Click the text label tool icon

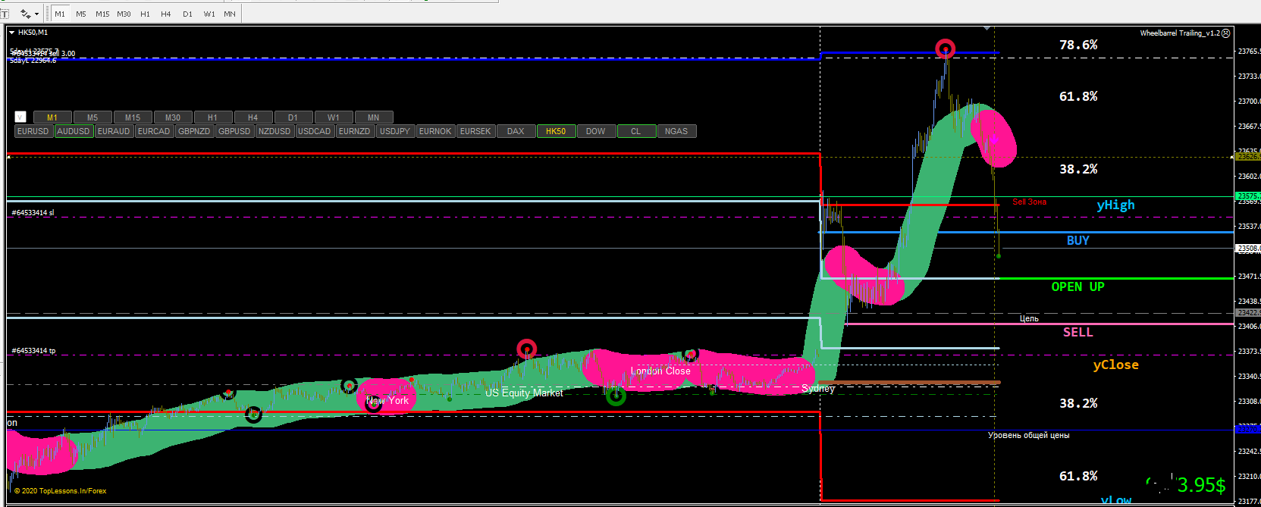(x=5, y=14)
